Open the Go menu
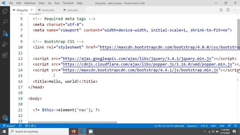 pos(49,3)
